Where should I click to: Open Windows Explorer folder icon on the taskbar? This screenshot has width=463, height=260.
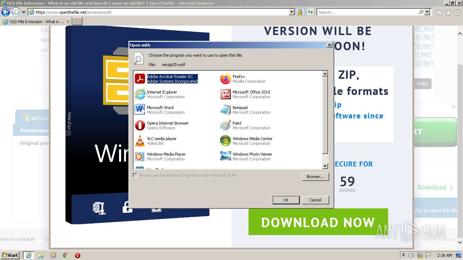point(41,255)
